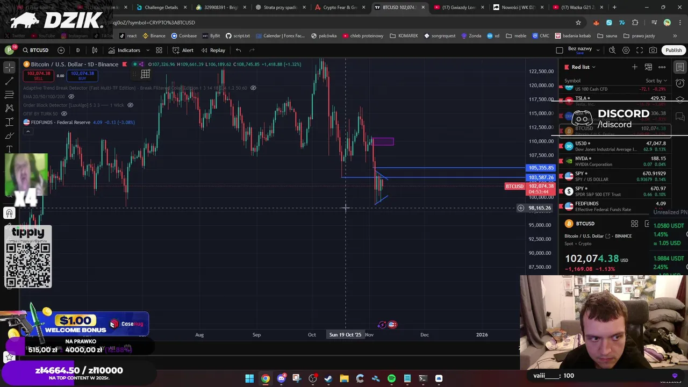The image size is (688, 387).
Task: Open advanced view of the watchlist
Action: tap(648, 67)
